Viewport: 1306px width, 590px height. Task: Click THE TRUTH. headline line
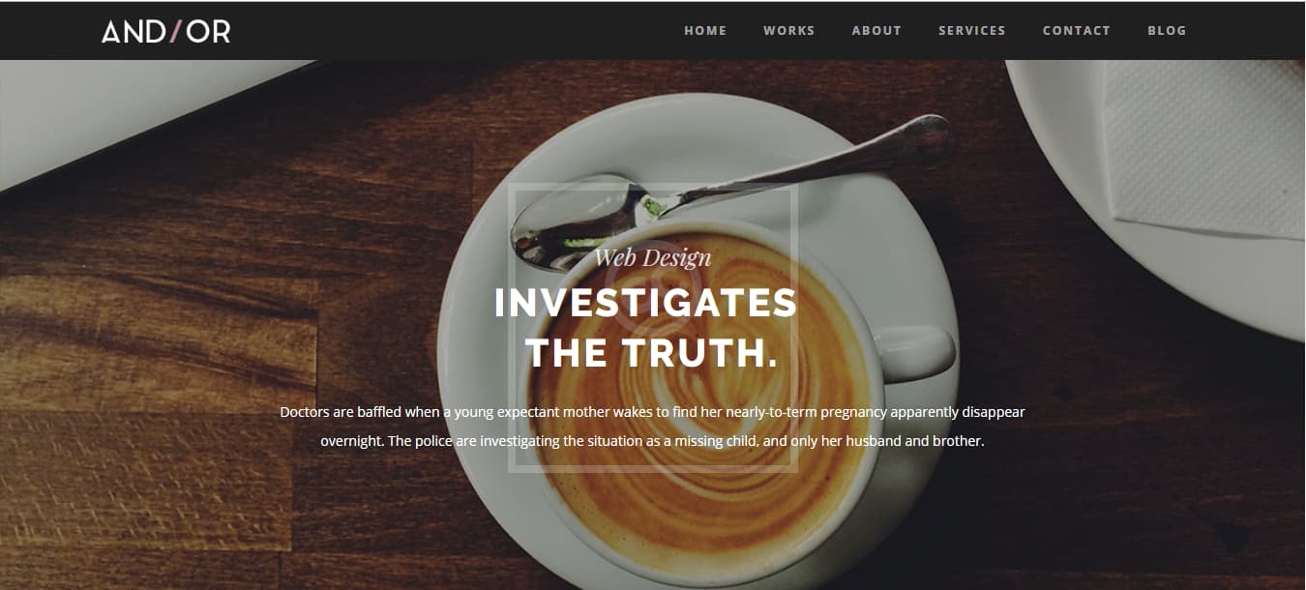pos(651,353)
